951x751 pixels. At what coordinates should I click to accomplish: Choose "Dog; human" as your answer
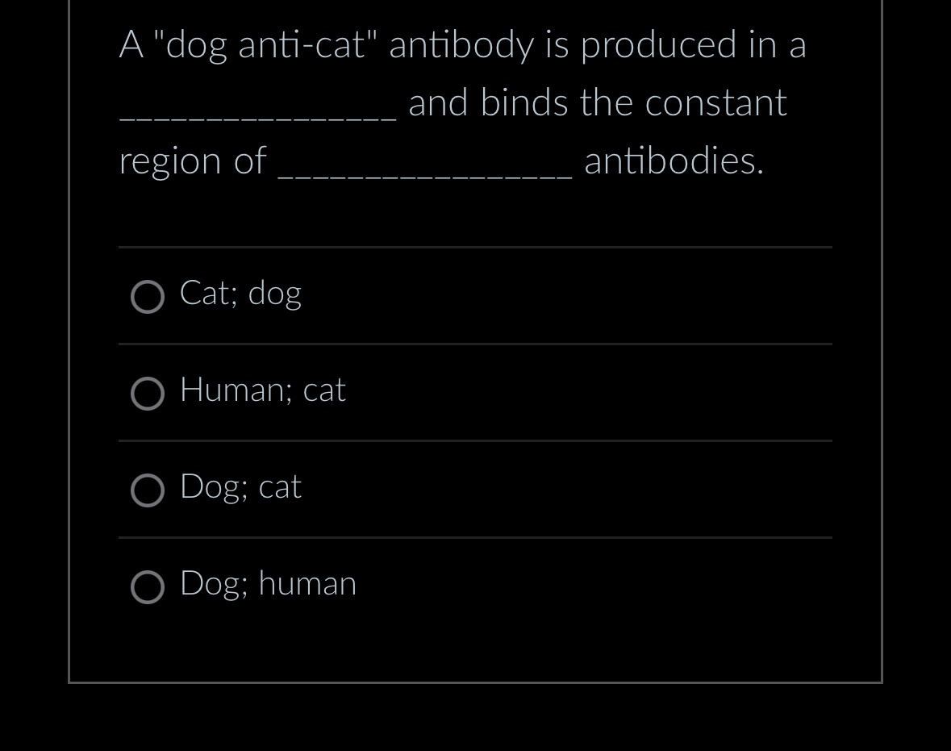(268, 584)
